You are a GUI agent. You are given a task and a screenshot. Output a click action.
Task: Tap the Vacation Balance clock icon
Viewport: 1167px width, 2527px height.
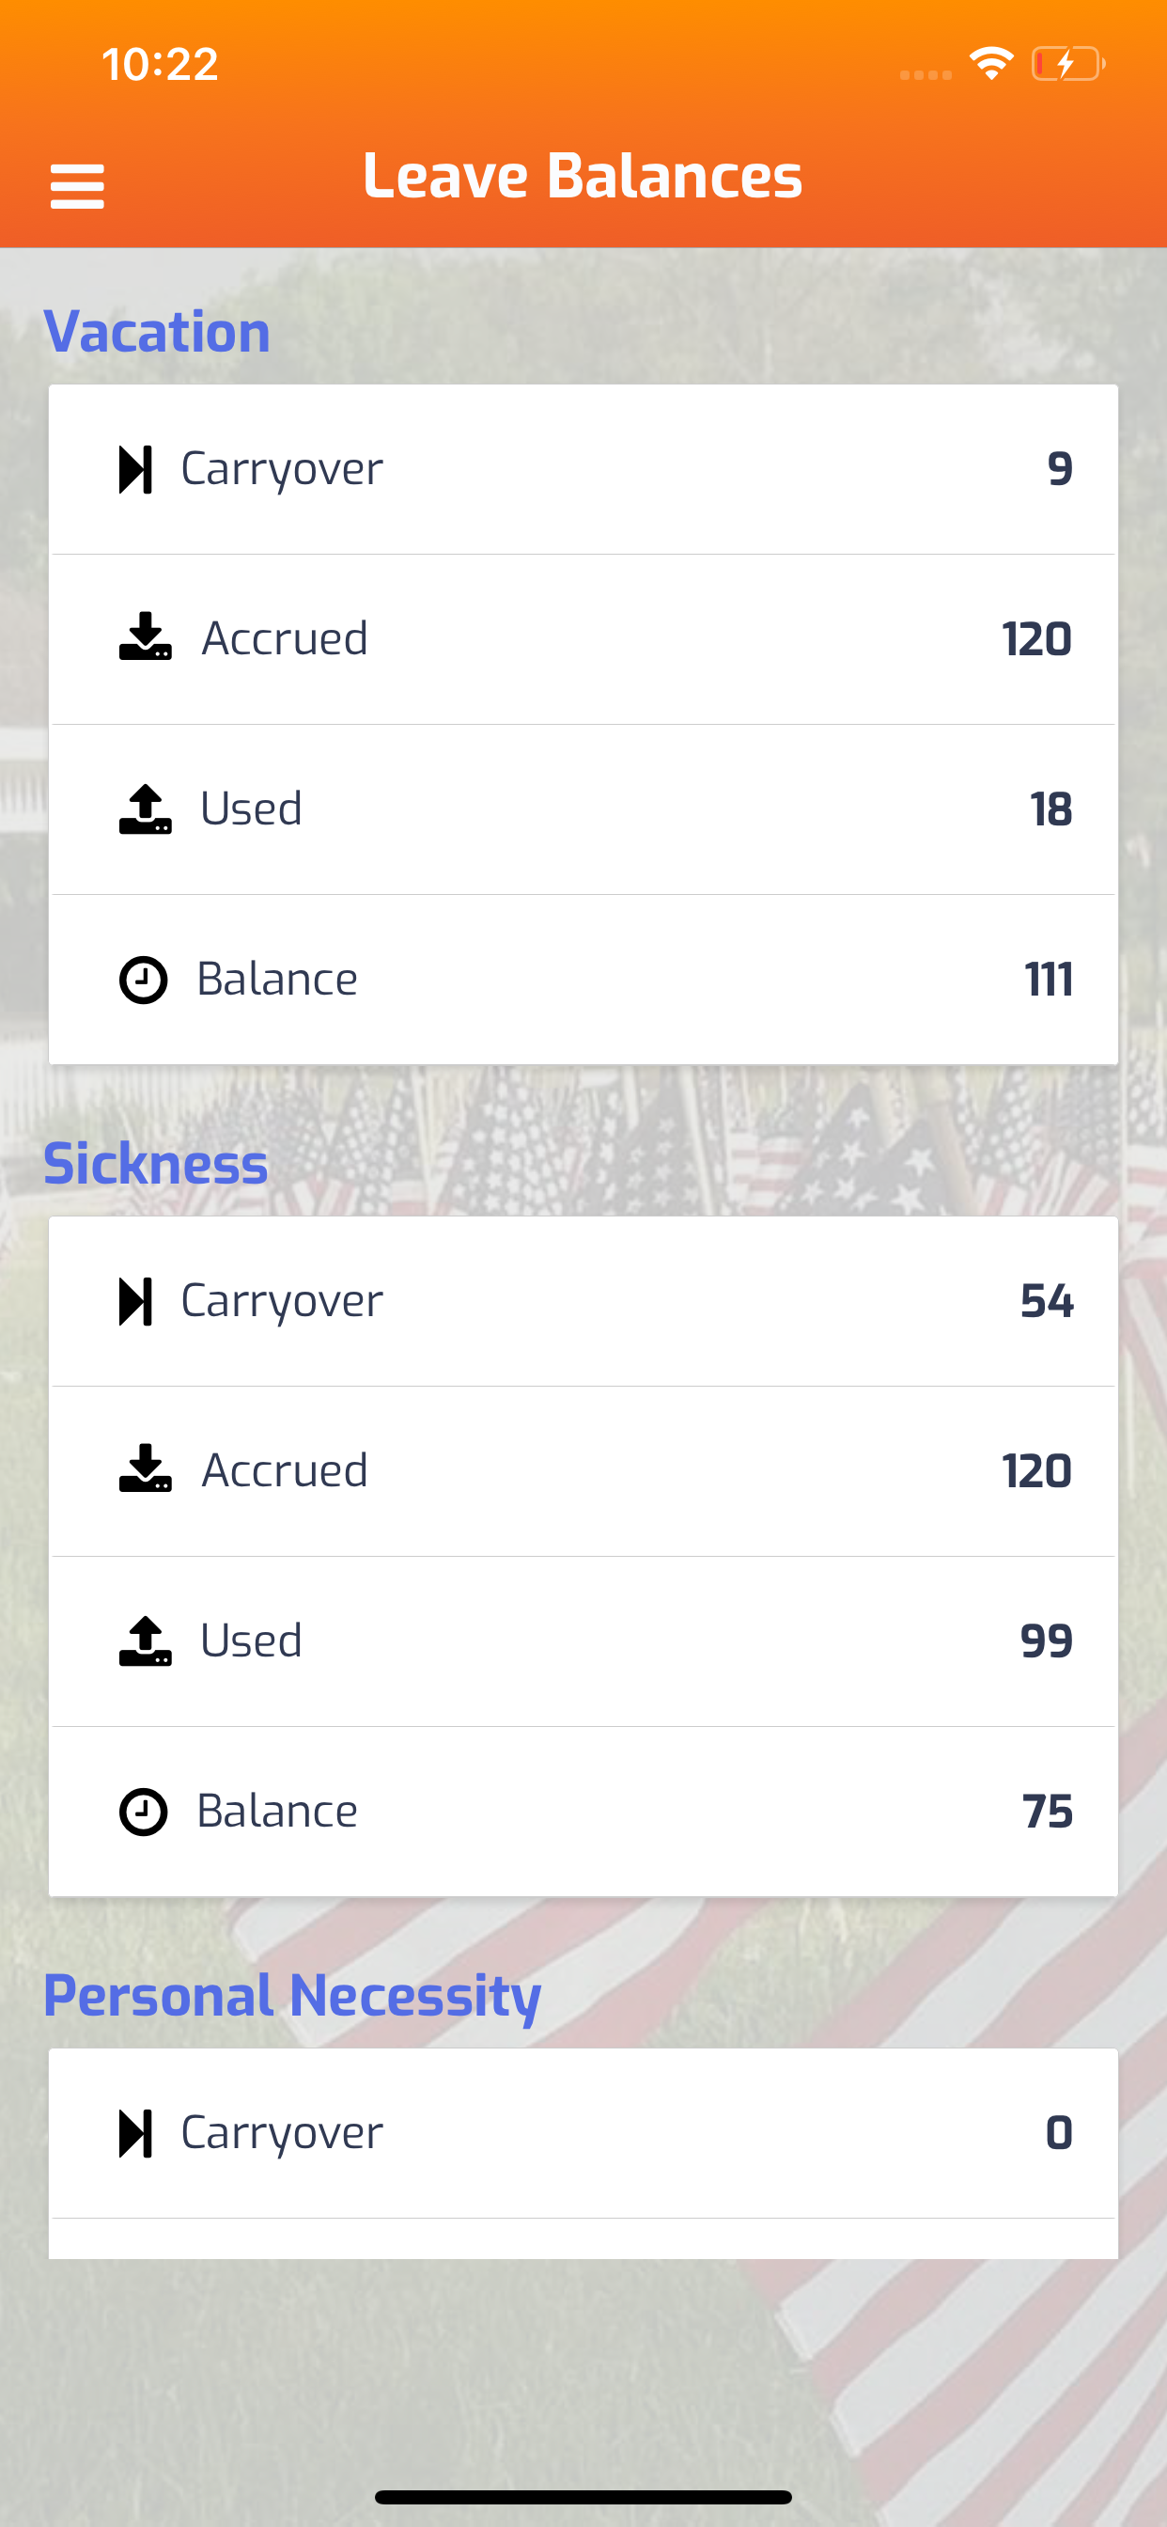[x=143, y=979]
